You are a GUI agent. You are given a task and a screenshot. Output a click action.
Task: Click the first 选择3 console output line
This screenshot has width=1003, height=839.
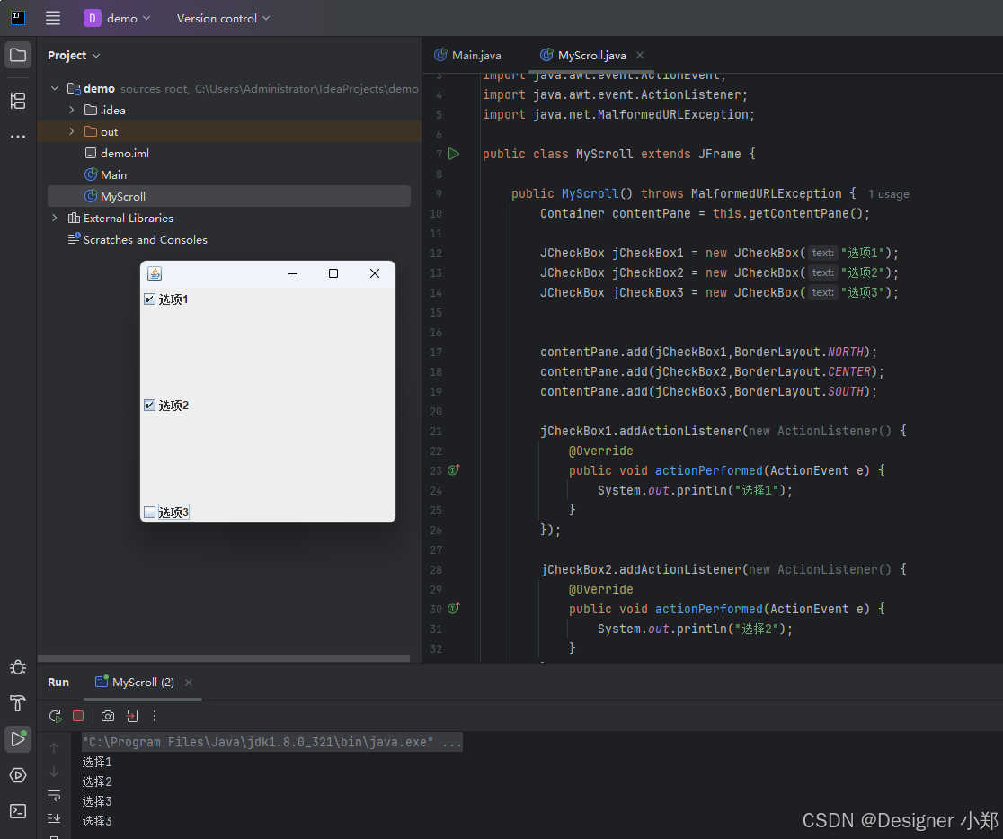(97, 801)
